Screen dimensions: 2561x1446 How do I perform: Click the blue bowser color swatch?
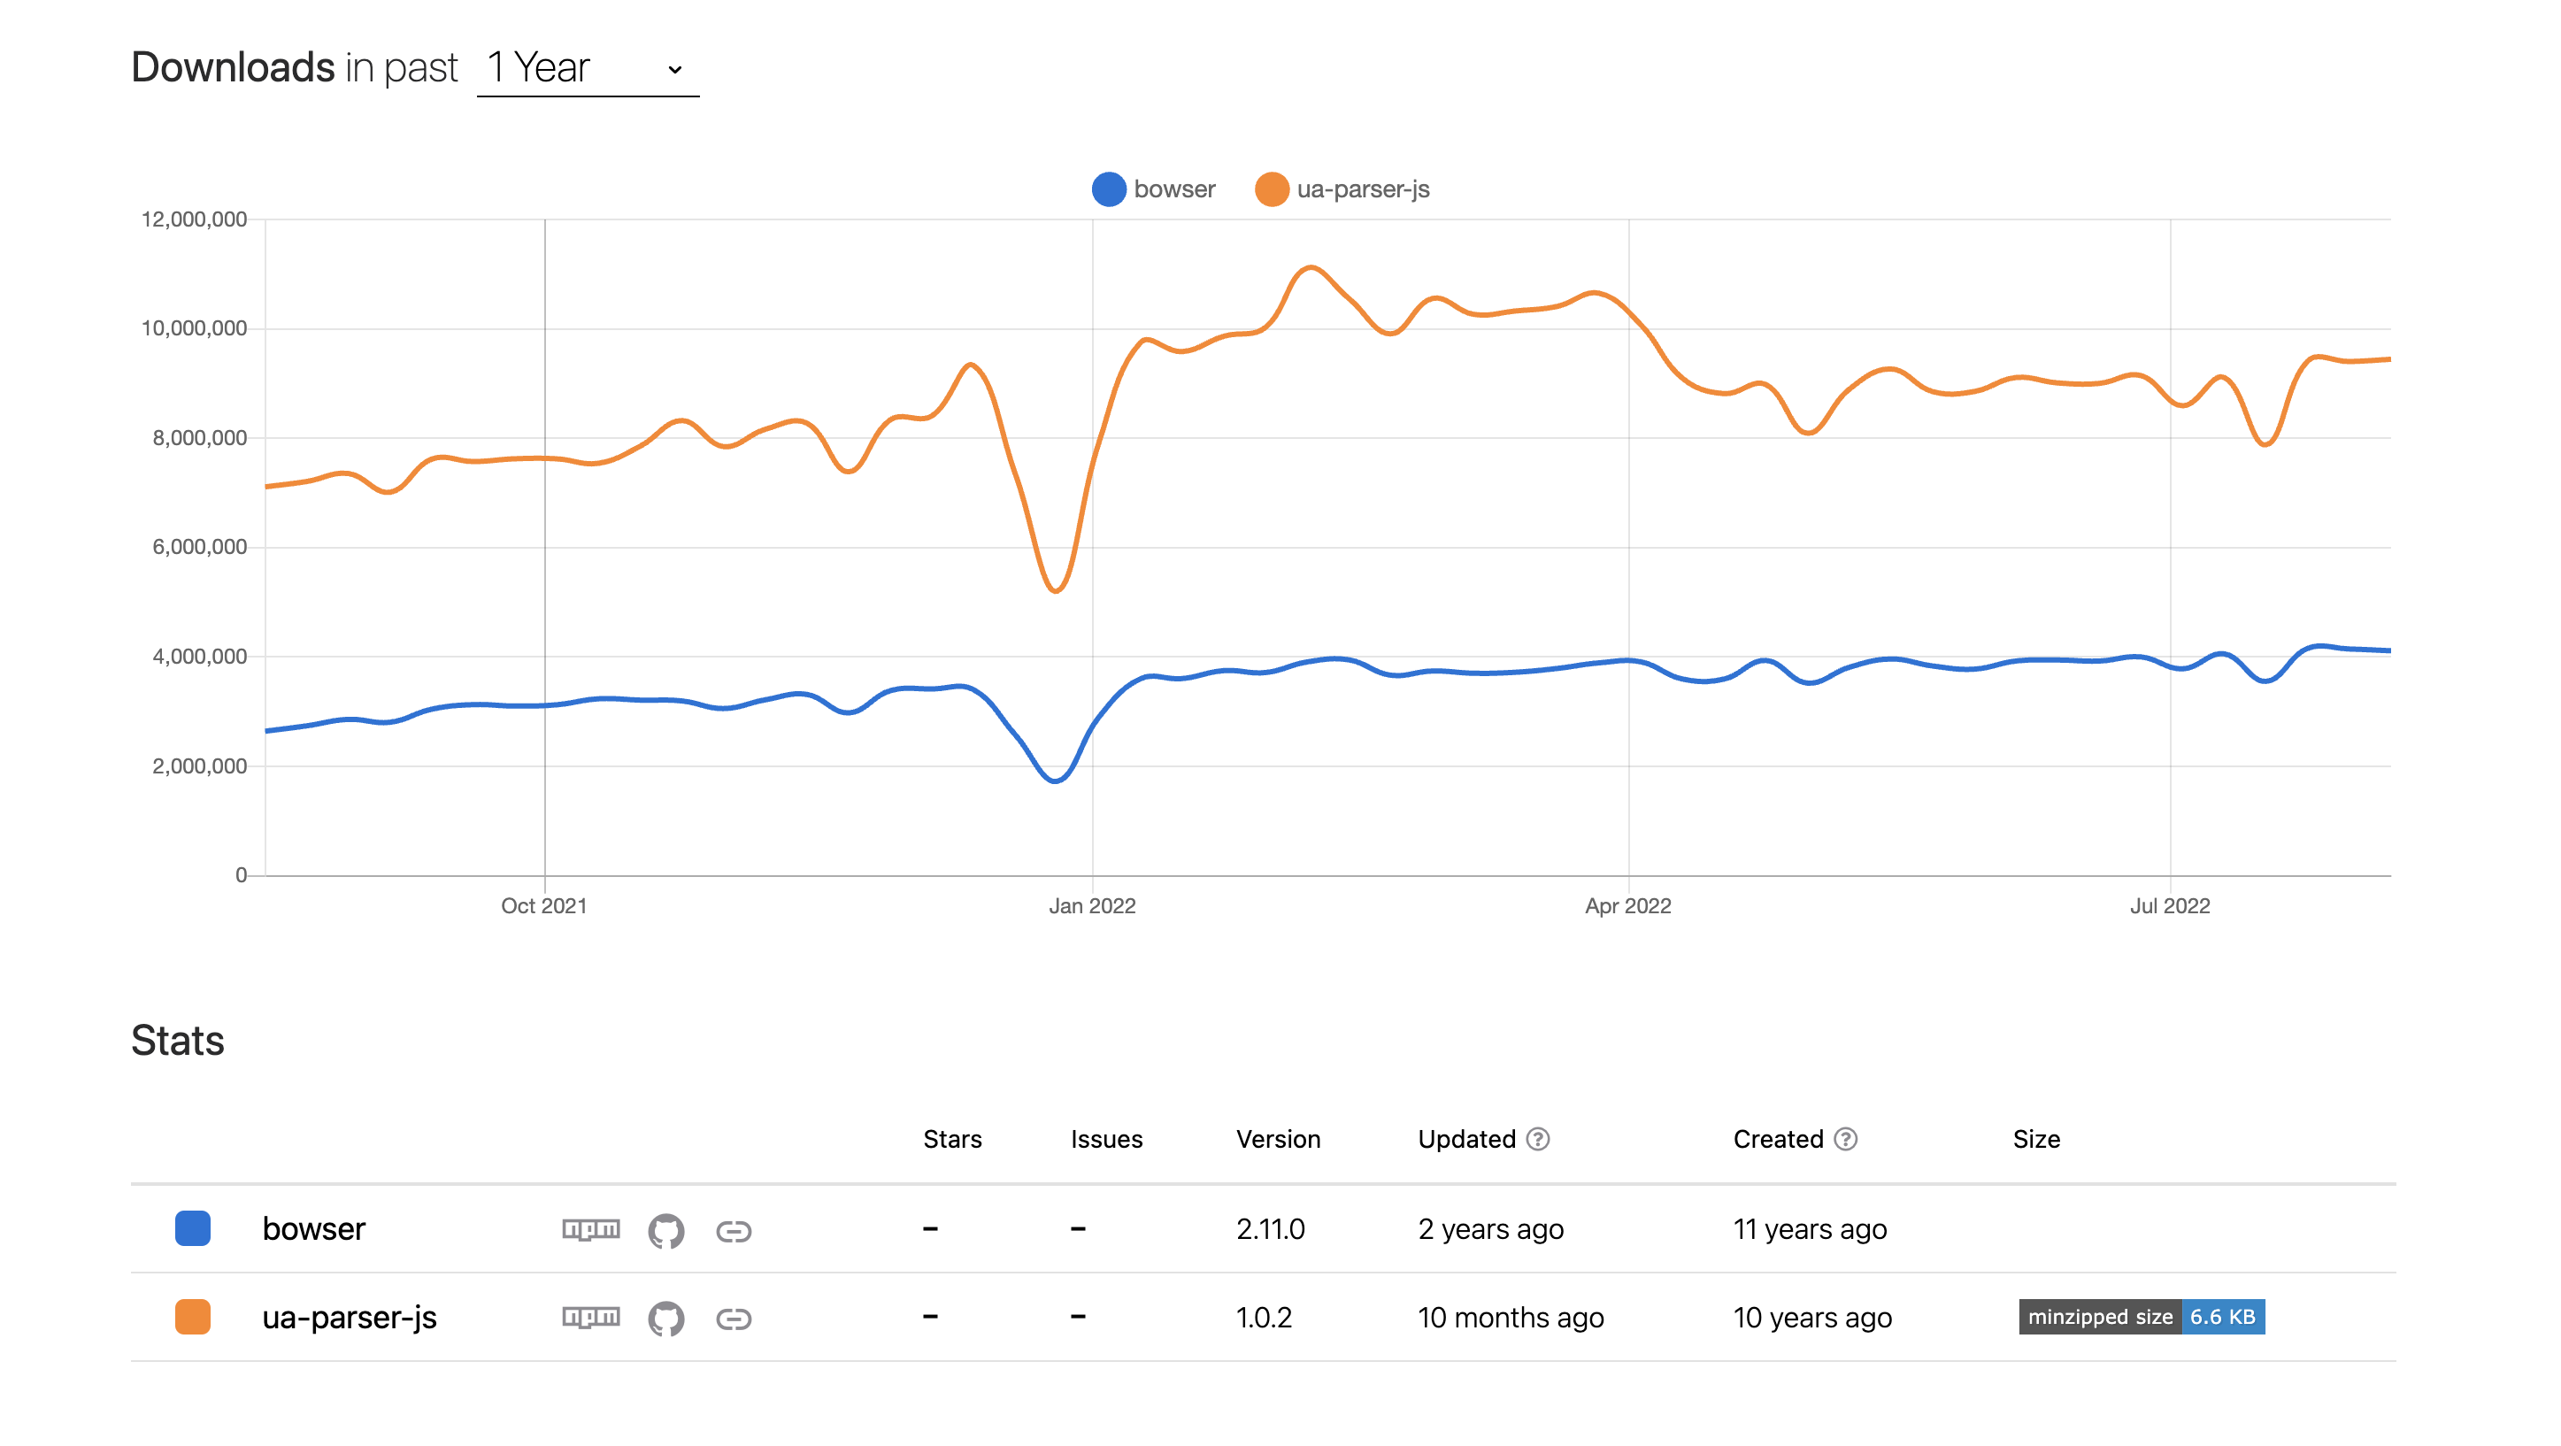[193, 1228]
